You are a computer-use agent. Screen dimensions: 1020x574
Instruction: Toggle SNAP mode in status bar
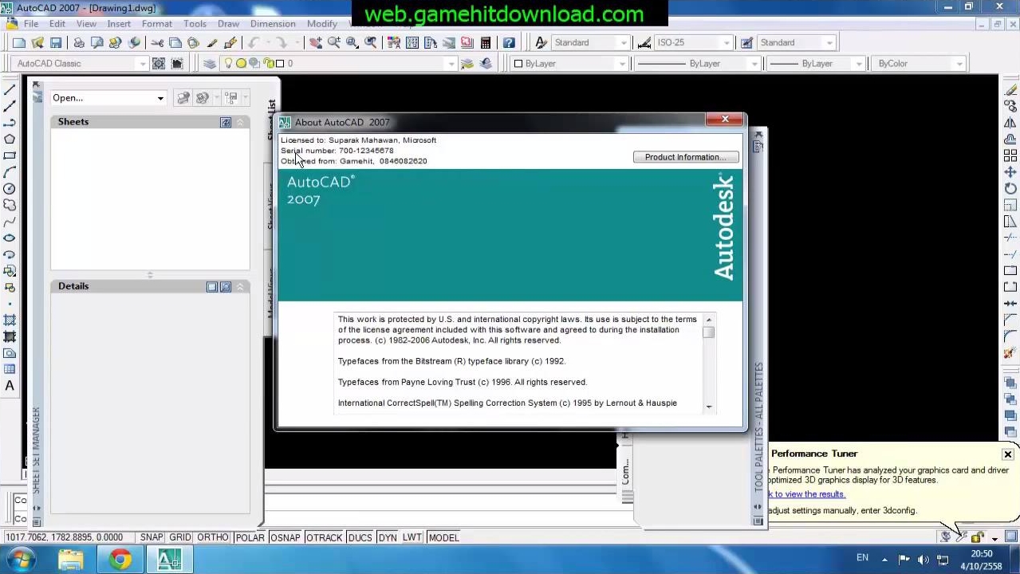pos(152,537)
